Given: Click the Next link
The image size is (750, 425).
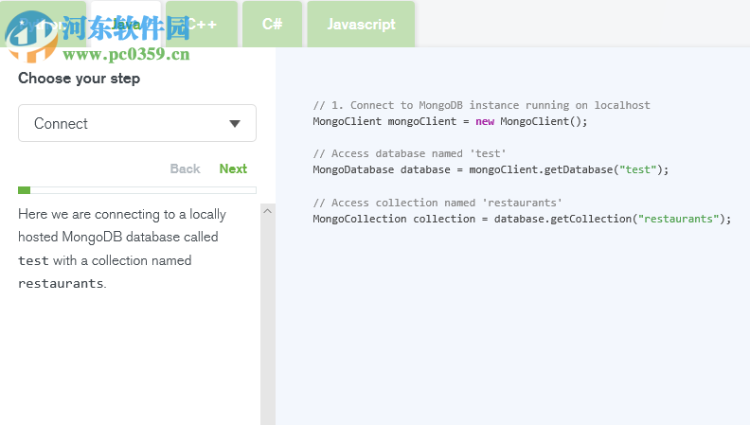Looking at the screenshot, I should [233, 168].
